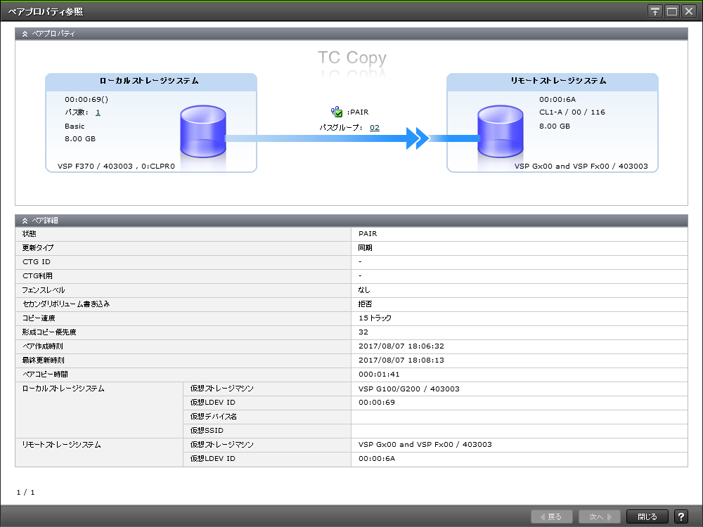Open the path group link 02
The width and height of the screenshot is (703, 527).
[x=375, y=127]
